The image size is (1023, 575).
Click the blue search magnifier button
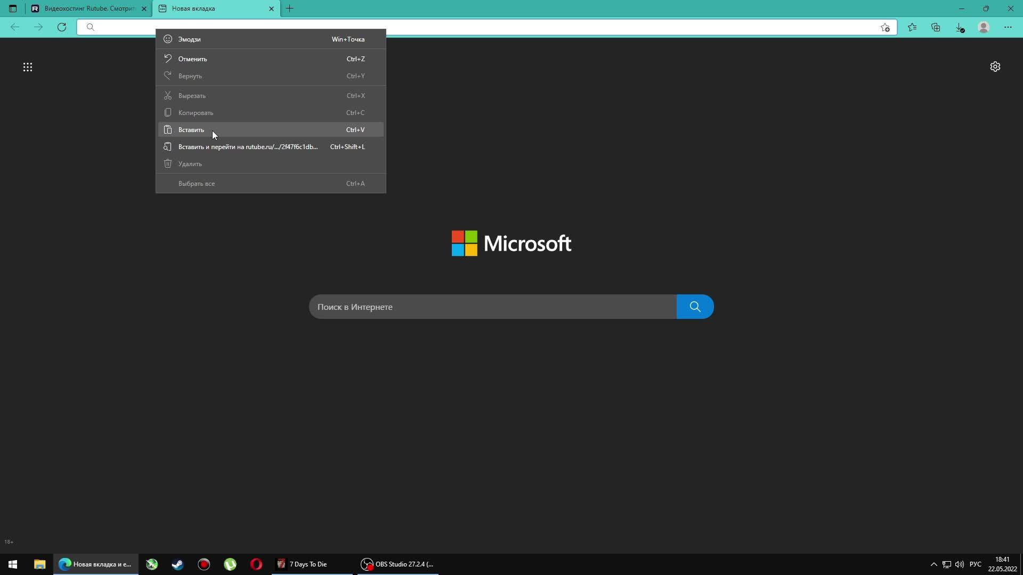pos(695,307)
